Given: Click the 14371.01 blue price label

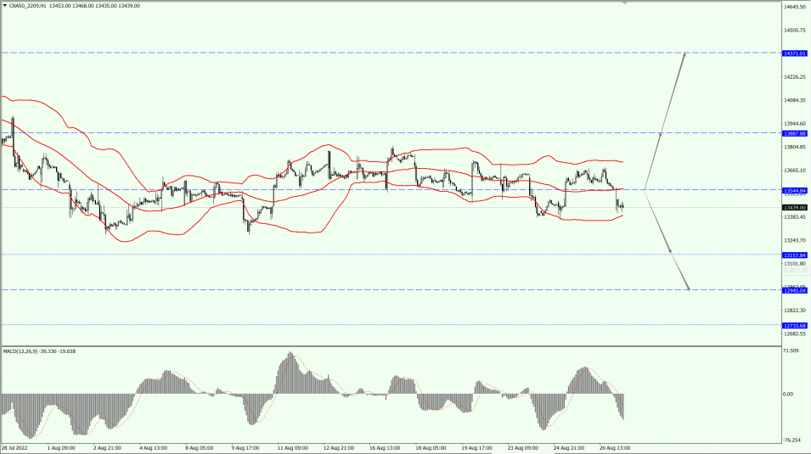Looking at the screenshot, I should coord(794,53).
